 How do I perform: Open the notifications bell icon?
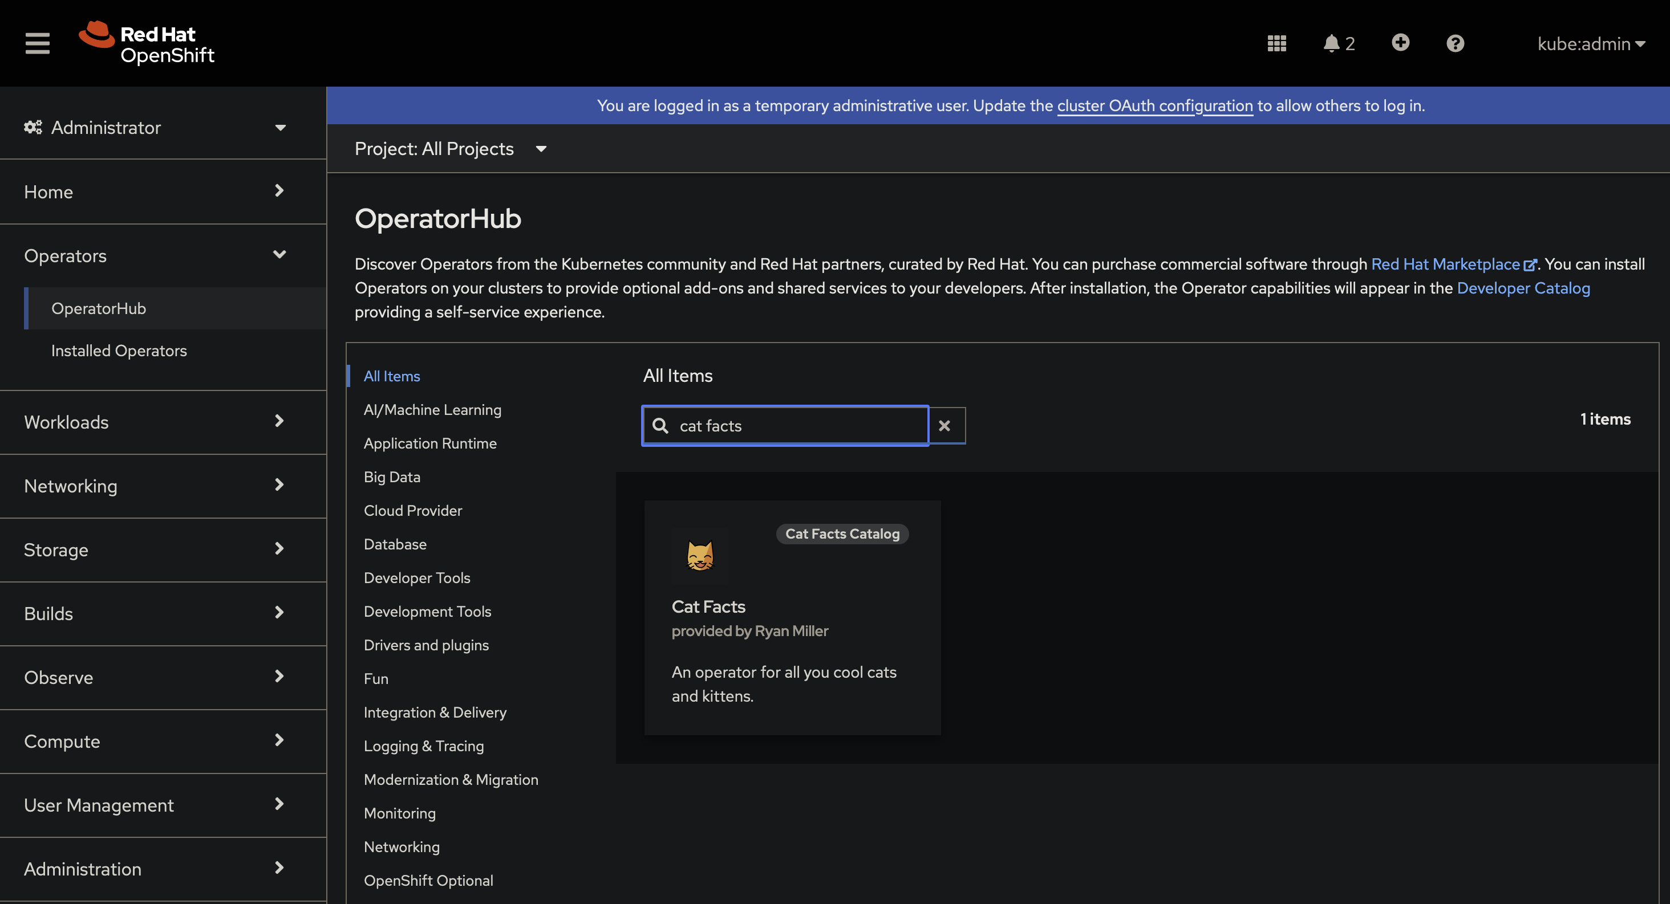pos(1332,43)
